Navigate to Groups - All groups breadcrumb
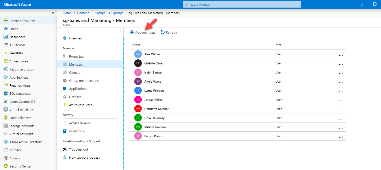The image size is (381, 170). coord(109,13)
